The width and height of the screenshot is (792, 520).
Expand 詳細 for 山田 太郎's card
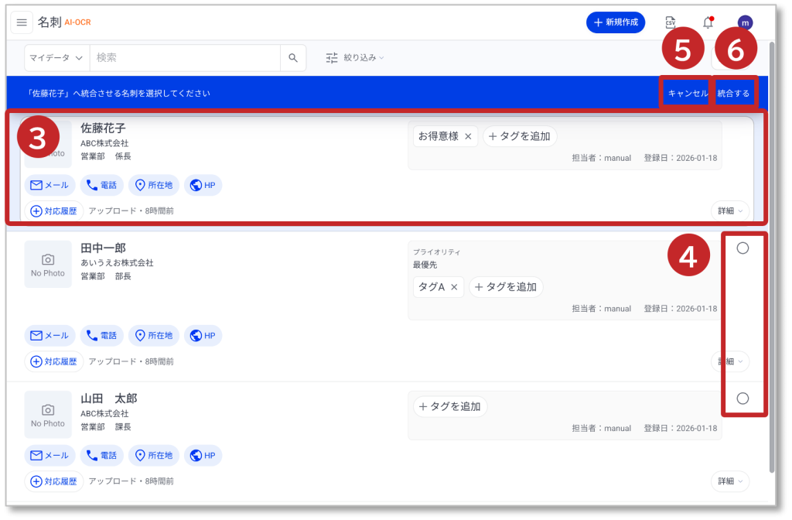click(729, 481)
